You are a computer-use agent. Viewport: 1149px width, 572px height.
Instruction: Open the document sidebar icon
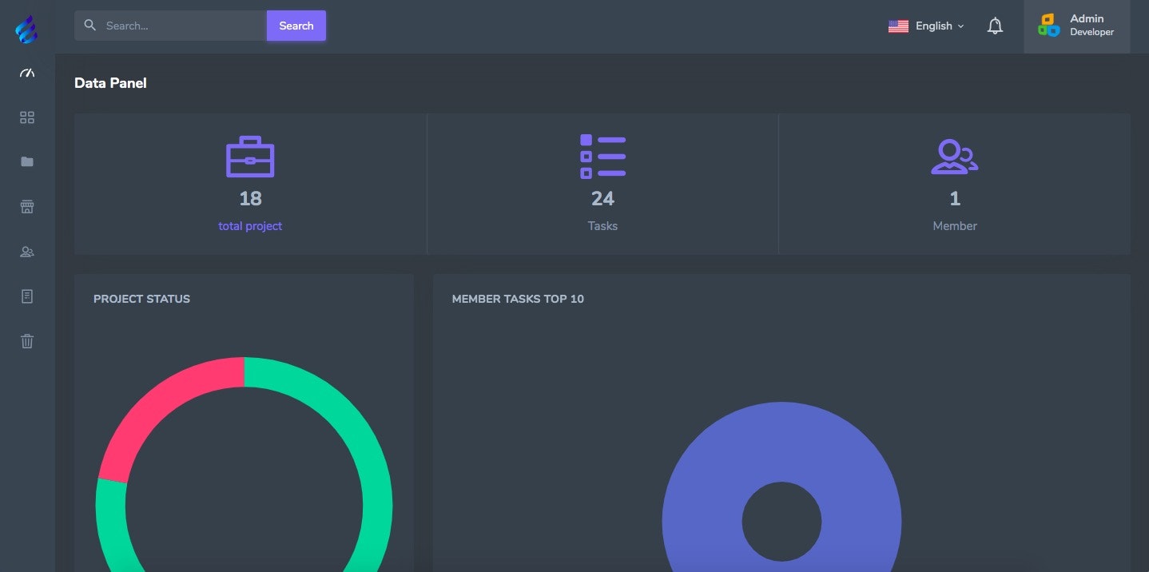[27, 296]
